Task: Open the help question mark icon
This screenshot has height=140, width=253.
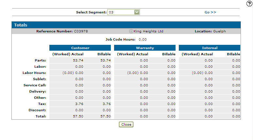Action: click(x=249, y=4)
